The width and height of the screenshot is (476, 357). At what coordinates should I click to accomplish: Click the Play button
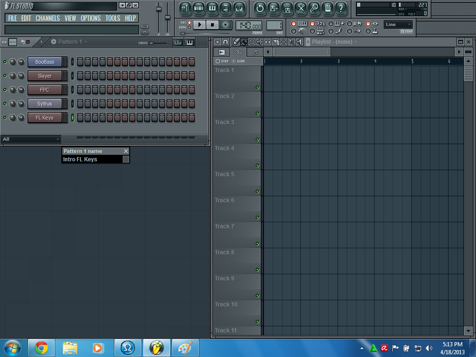(x=199, y=25)
